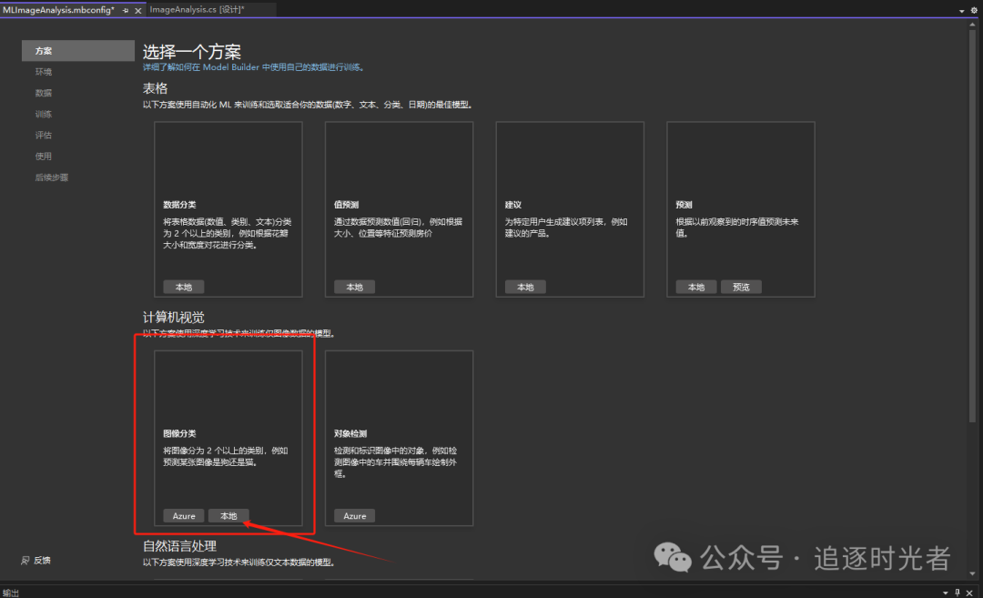Go to the 环境 step in the sidebar

tap(44, 72)
